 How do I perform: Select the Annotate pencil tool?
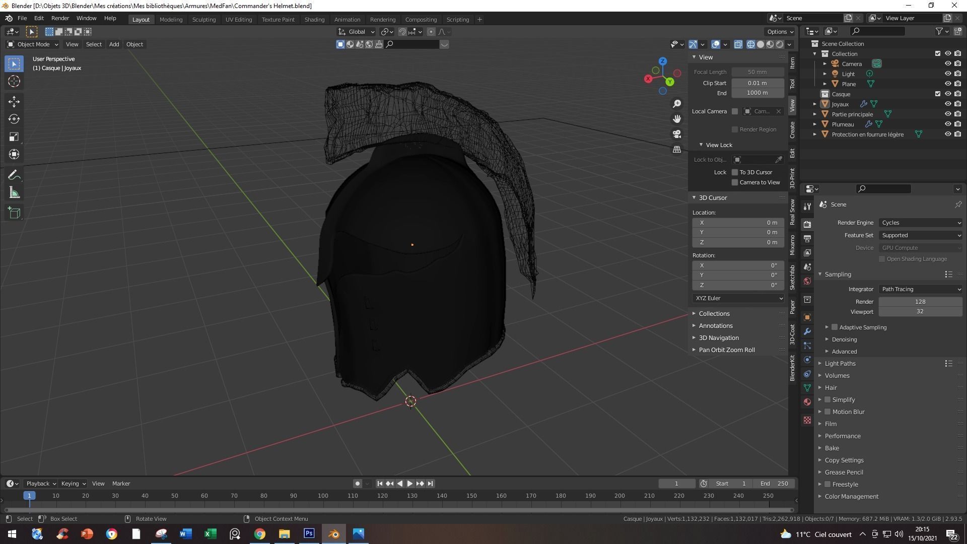coord(14,175)
